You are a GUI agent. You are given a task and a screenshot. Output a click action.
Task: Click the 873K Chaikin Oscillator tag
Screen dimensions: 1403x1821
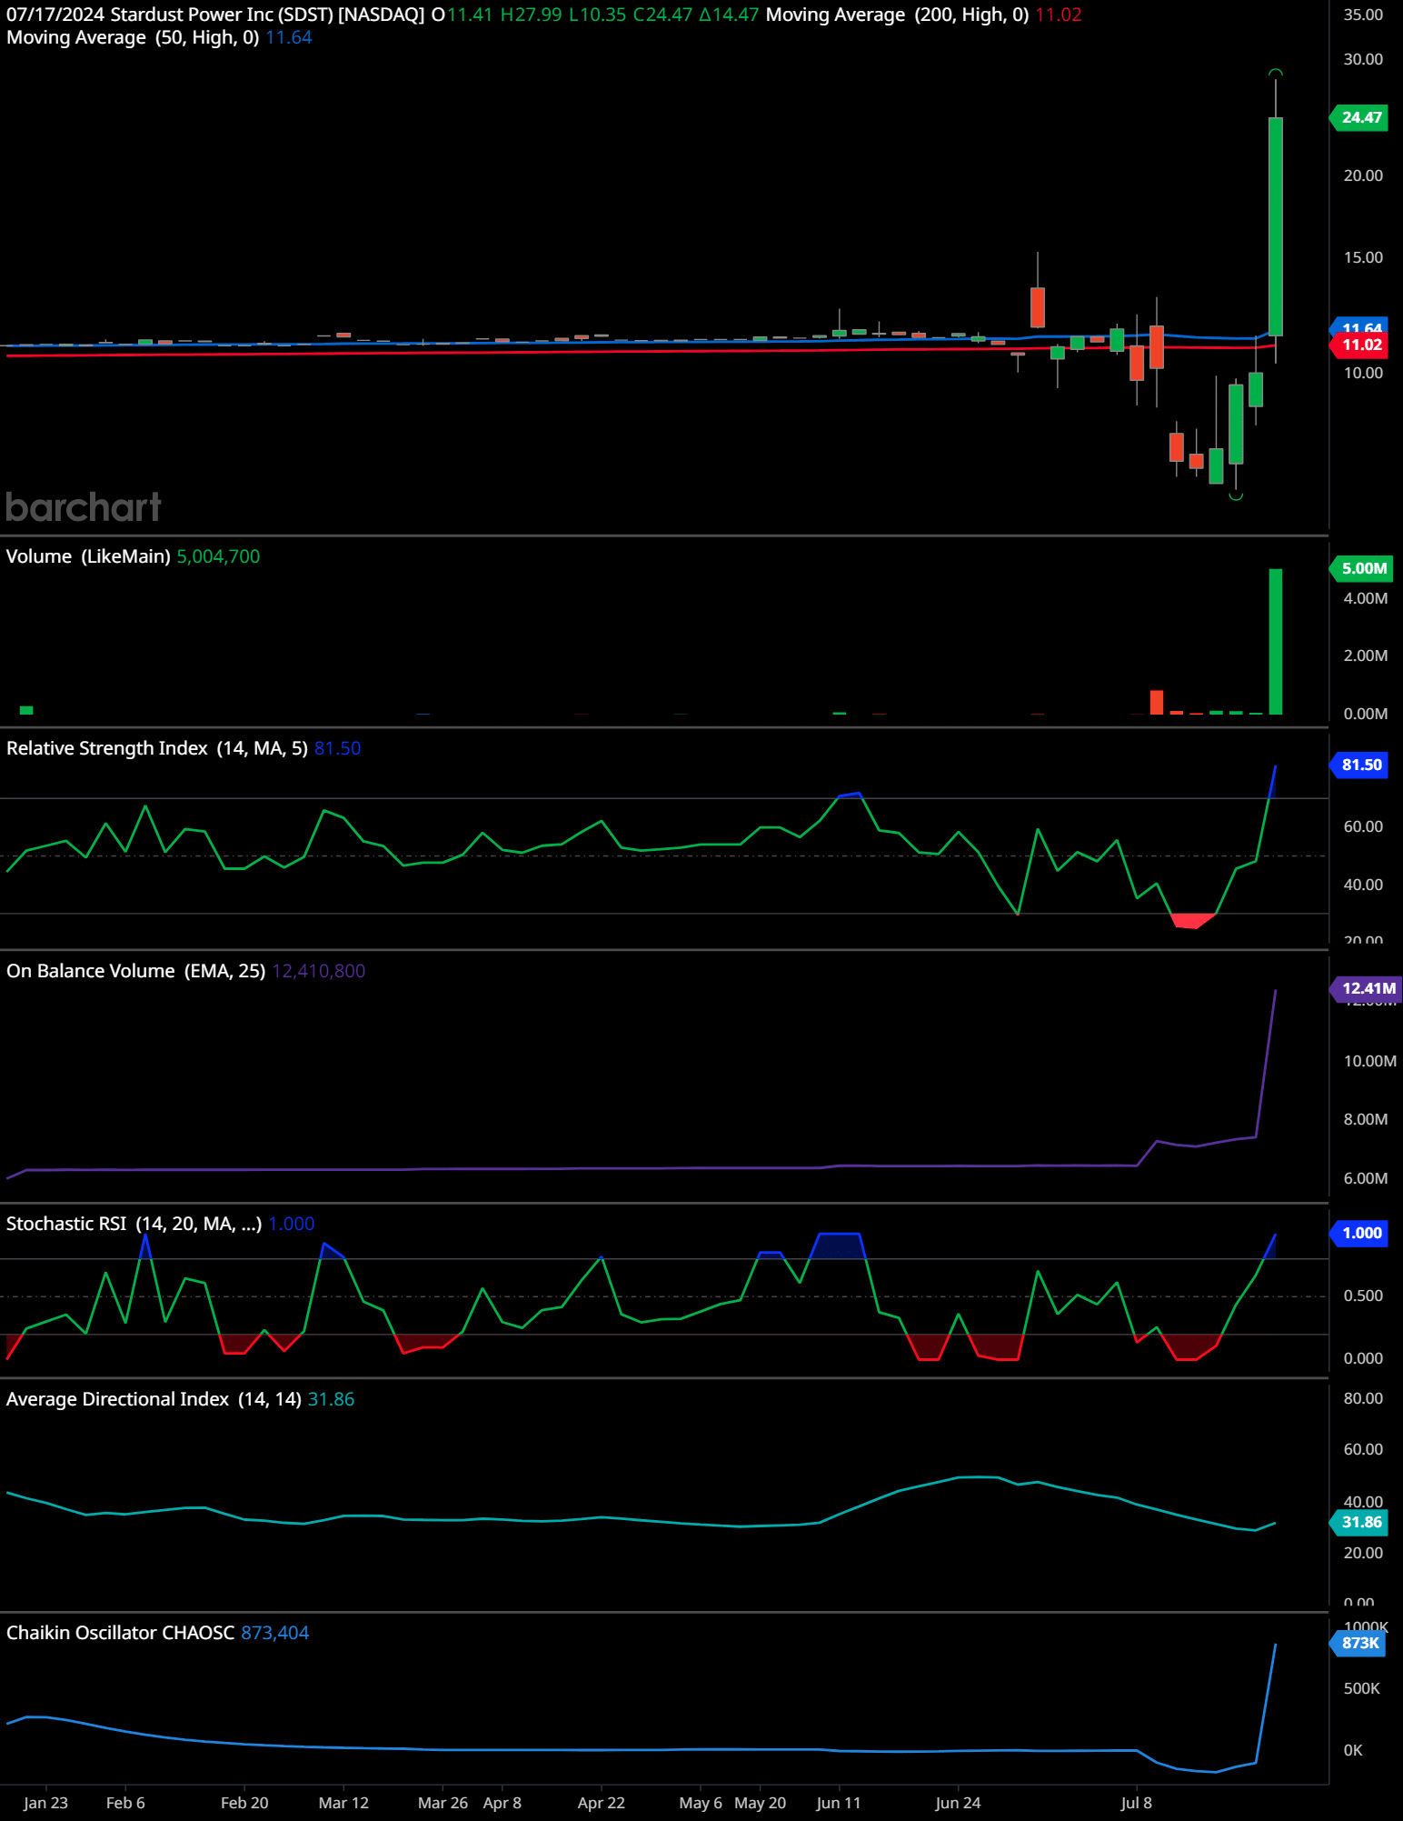pyautogui.click(x=1359, y=1643)
